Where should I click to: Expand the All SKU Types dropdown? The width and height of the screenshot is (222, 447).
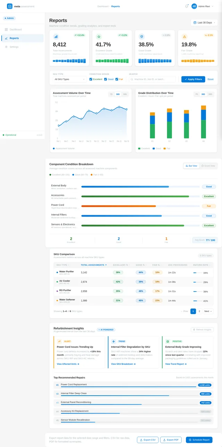coord(69,79)
